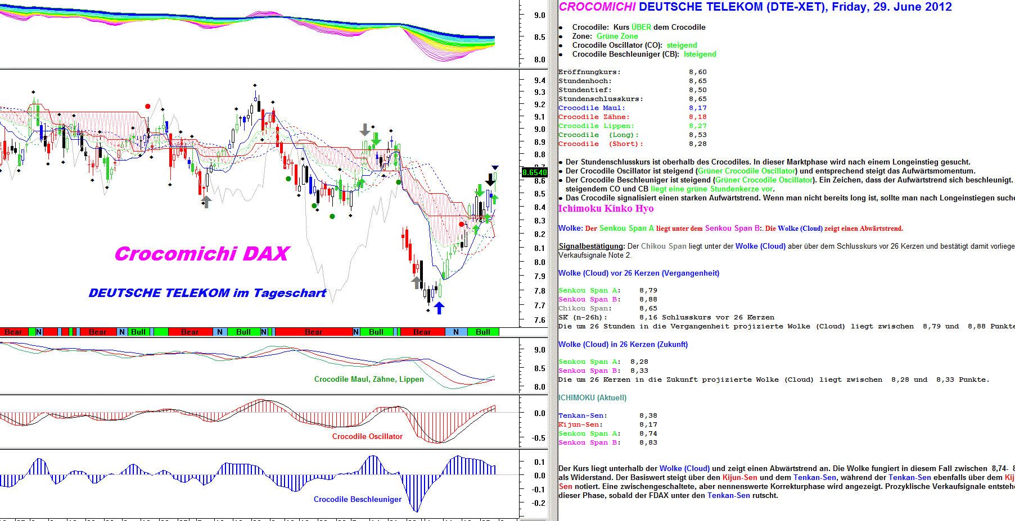Click the green 8.6540 current price label
Image resolution: width=1015 pixels, height=521 pixels.
(x=534, y=172)
